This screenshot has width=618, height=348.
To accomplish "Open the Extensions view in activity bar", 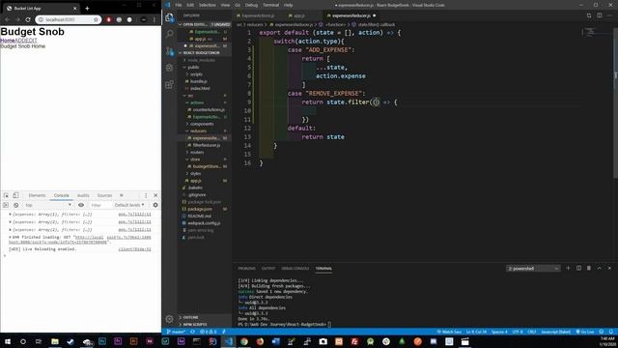I will [170, 84].
